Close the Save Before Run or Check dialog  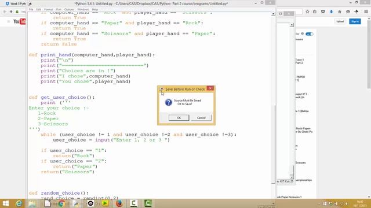210,88
